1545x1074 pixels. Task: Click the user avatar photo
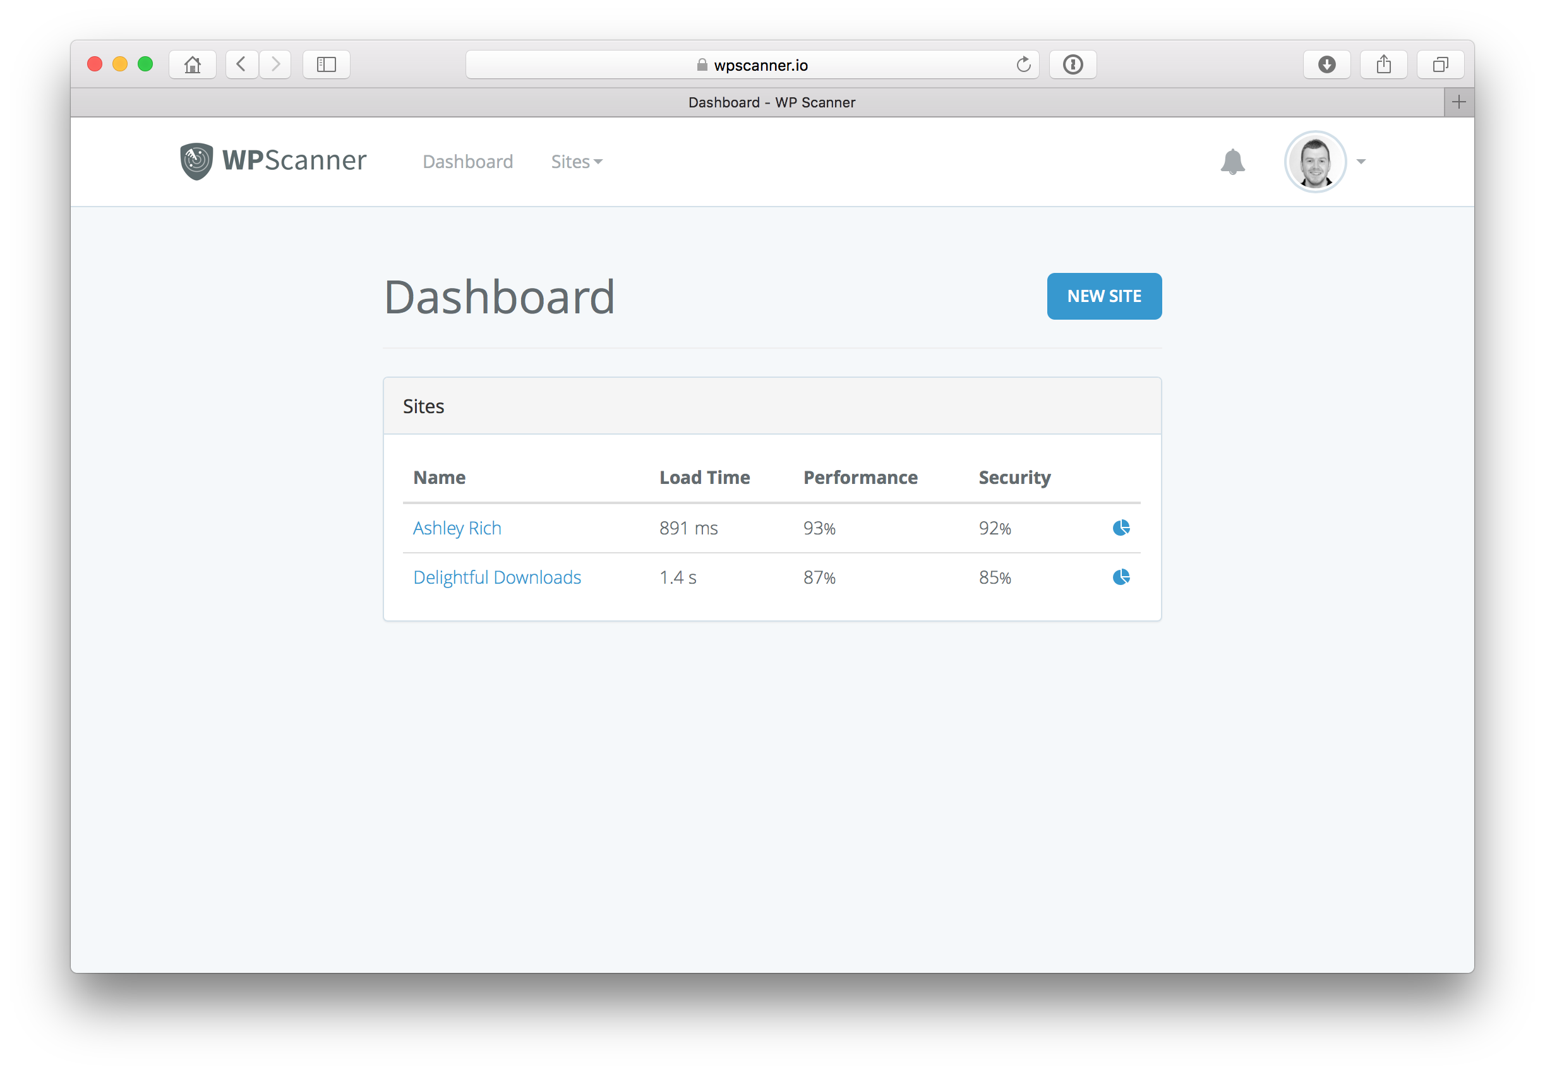(1314, 162)
